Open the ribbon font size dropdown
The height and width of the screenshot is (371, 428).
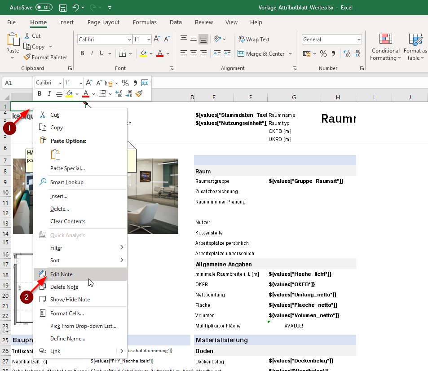click(149, 40)
